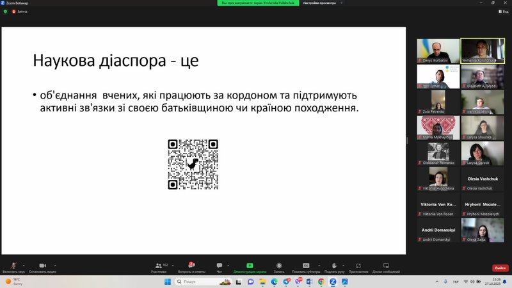
Task: Select Elizabeth A. Wood video thumbnail
Action: (483, 76)
